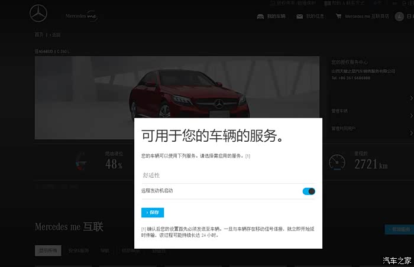The width and height of the screenshot is (414, 267).
Task: Open the 我的信息 menu item
Action: 315,17
